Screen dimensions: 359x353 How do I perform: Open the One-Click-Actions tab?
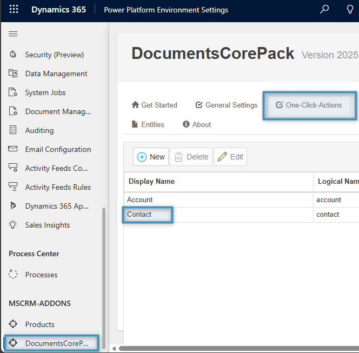309,105
